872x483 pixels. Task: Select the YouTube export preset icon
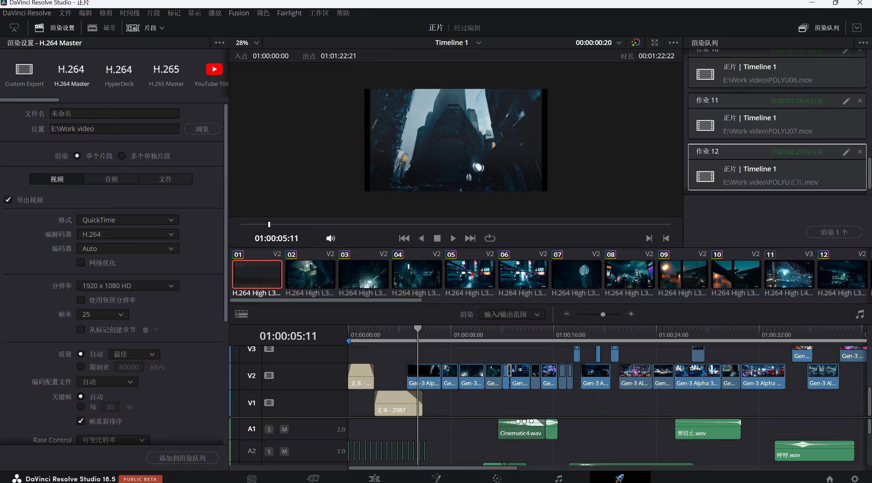point(214,69)
